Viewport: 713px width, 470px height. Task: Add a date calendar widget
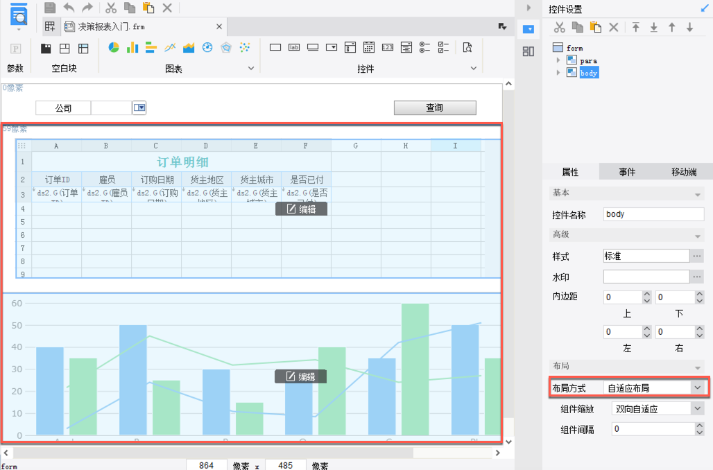369,47
